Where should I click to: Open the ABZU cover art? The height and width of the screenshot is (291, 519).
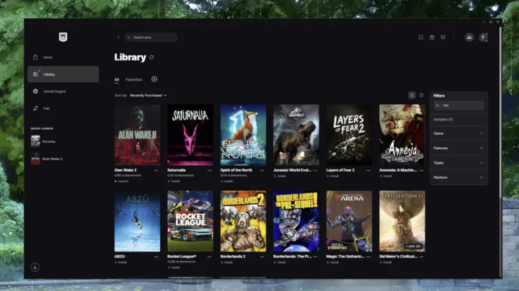[x=137, y=221]
